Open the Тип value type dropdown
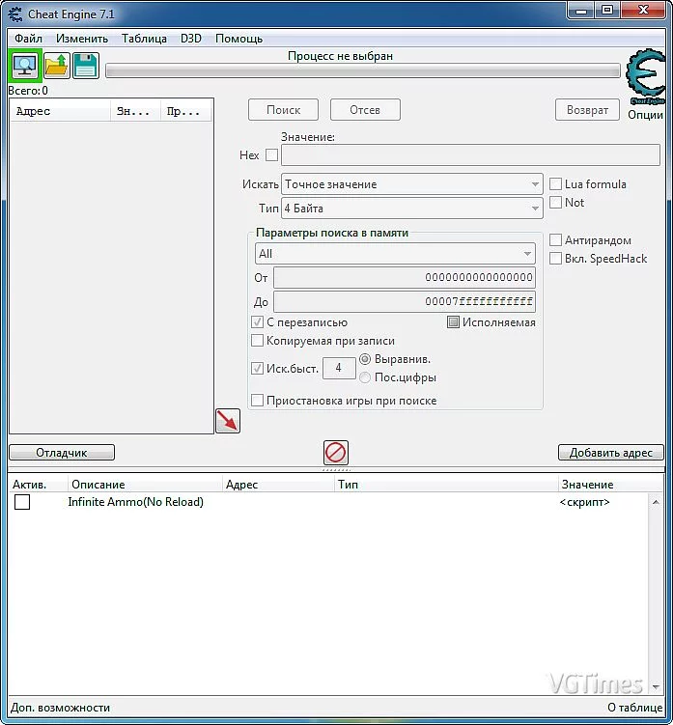The height and width of the screenshot is (725, 673). coord(411,209)
